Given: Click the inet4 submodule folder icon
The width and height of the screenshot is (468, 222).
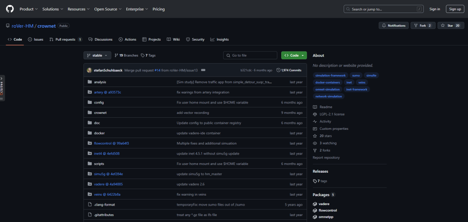Looking at the screenshot, I should 90,154.
